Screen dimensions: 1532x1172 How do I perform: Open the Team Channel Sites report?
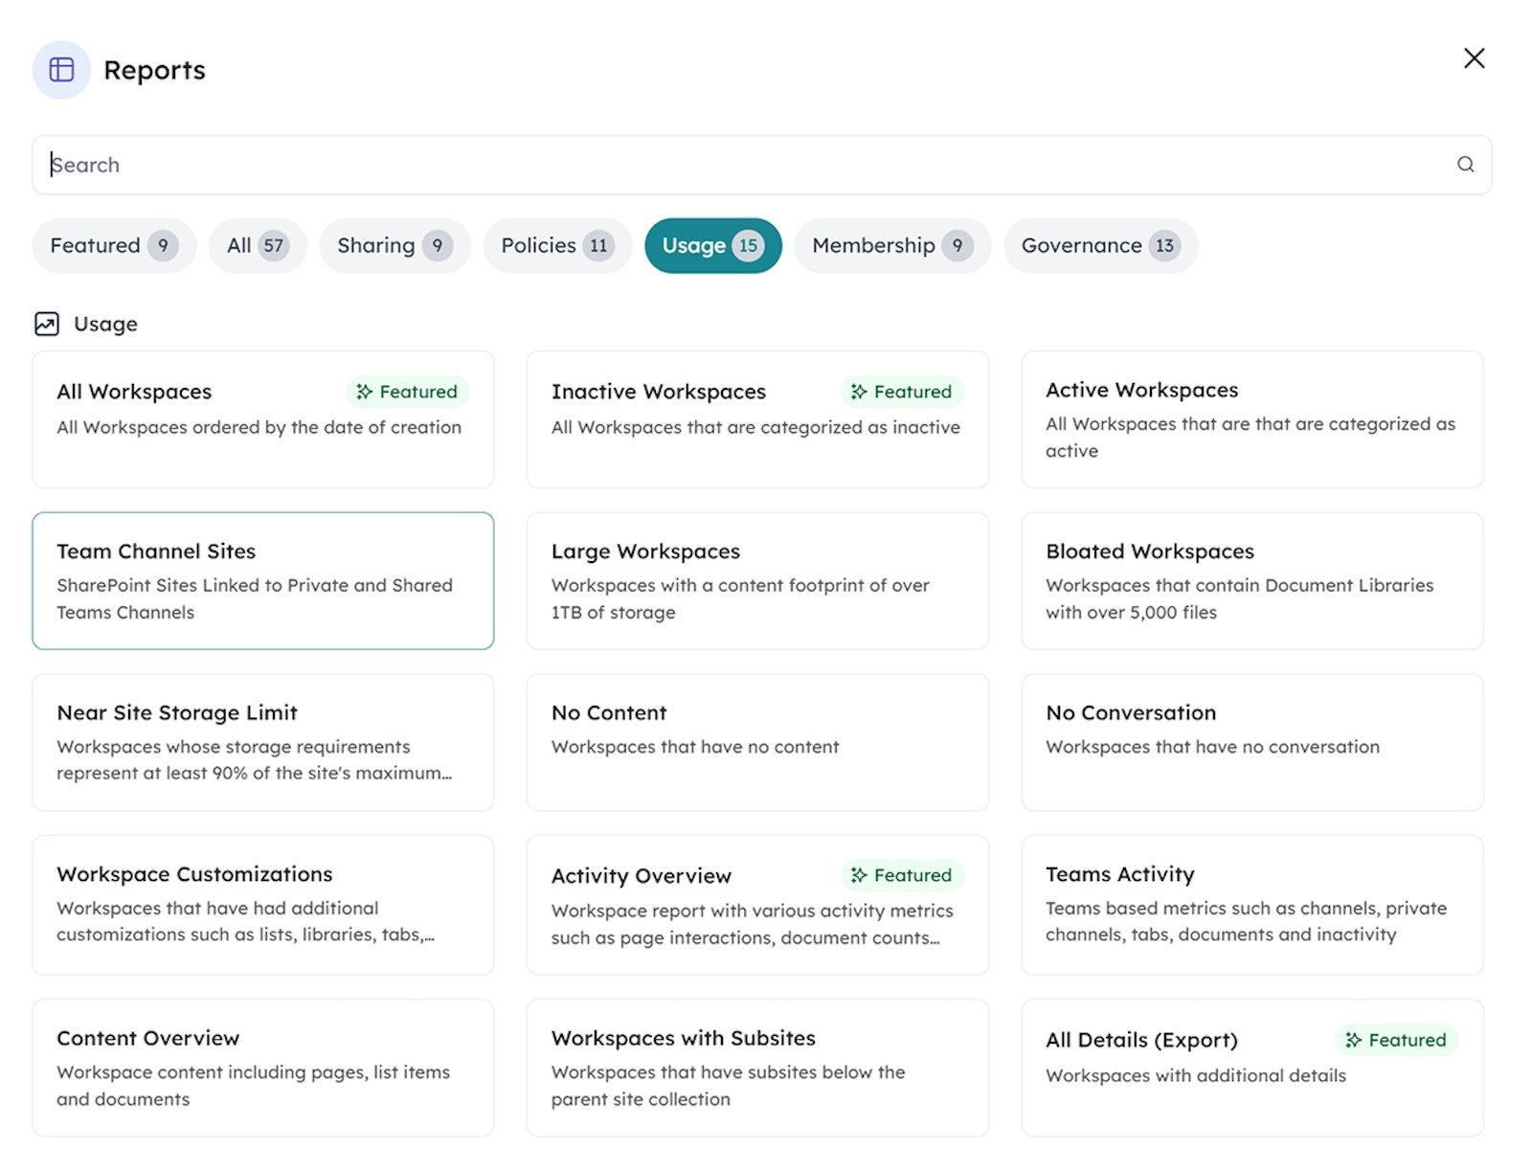(x=262, y=580)
